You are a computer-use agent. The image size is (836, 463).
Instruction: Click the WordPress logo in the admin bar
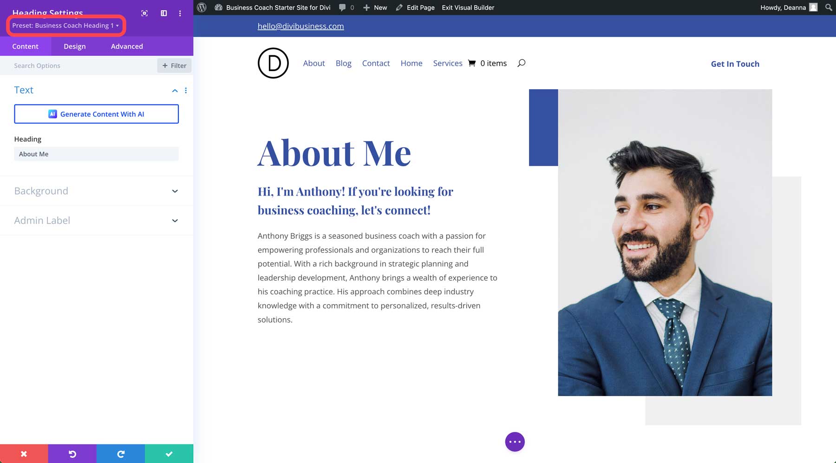click(201, 7)
